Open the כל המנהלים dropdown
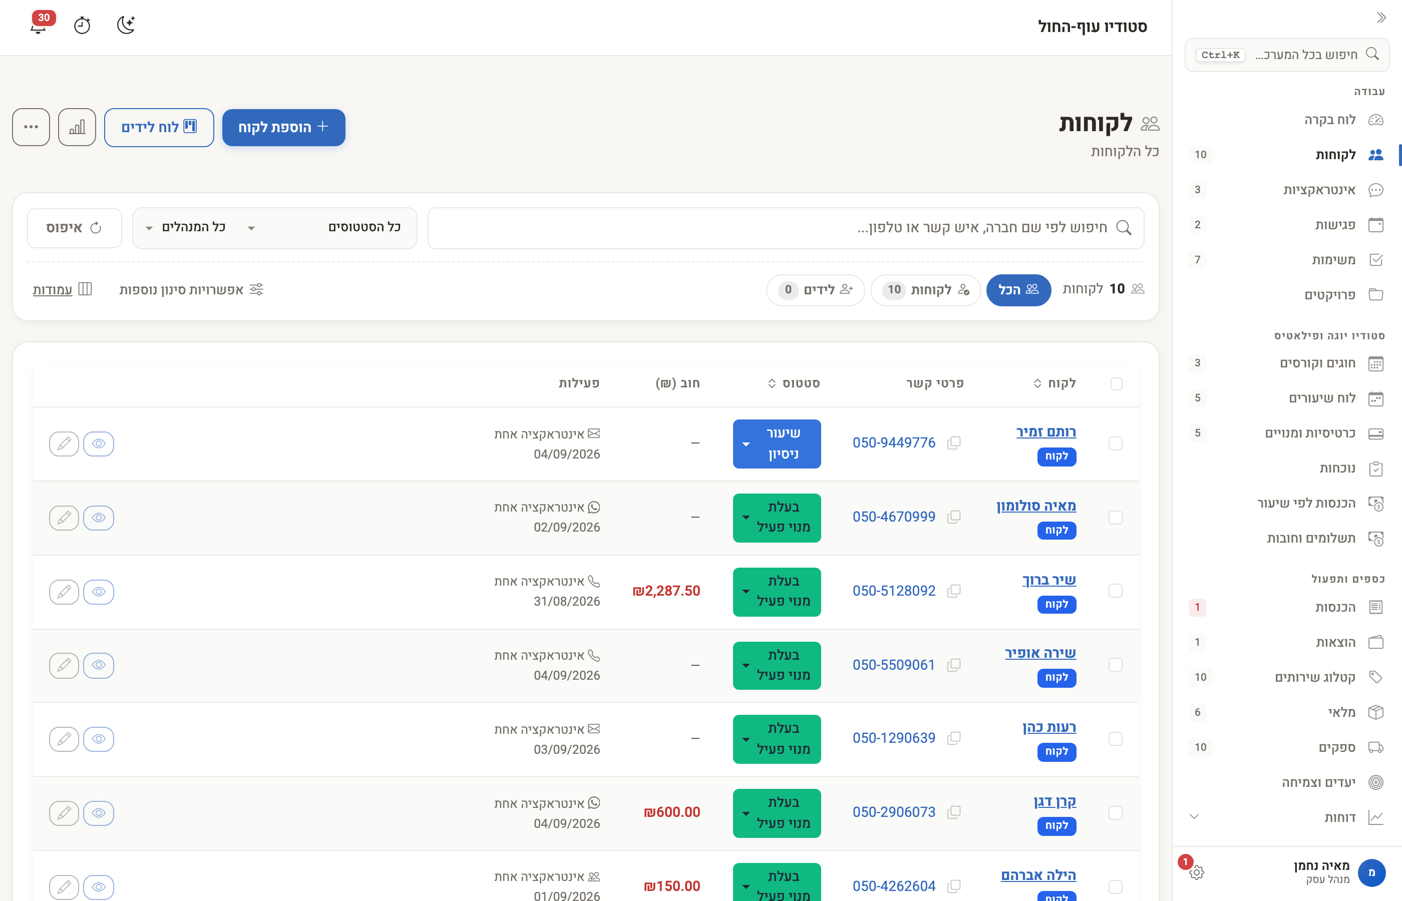The width and height of the screenshot is (1402, 901). pyautogui.click(x=187, y=228)
